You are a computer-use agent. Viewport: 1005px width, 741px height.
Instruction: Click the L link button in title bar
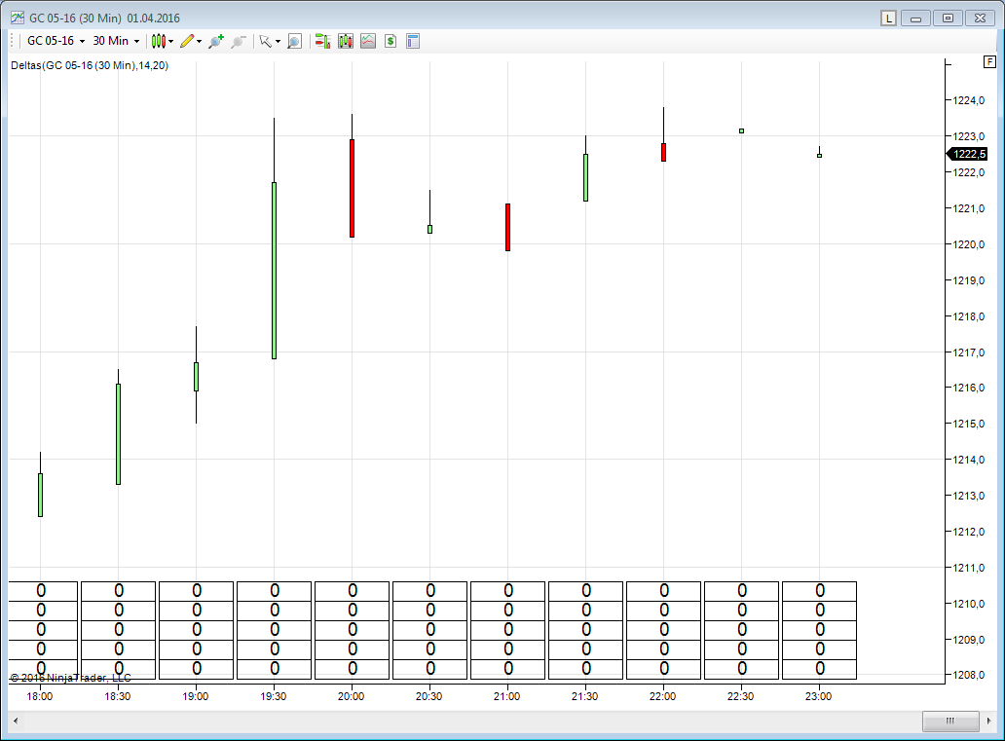(x=888, y=19)
